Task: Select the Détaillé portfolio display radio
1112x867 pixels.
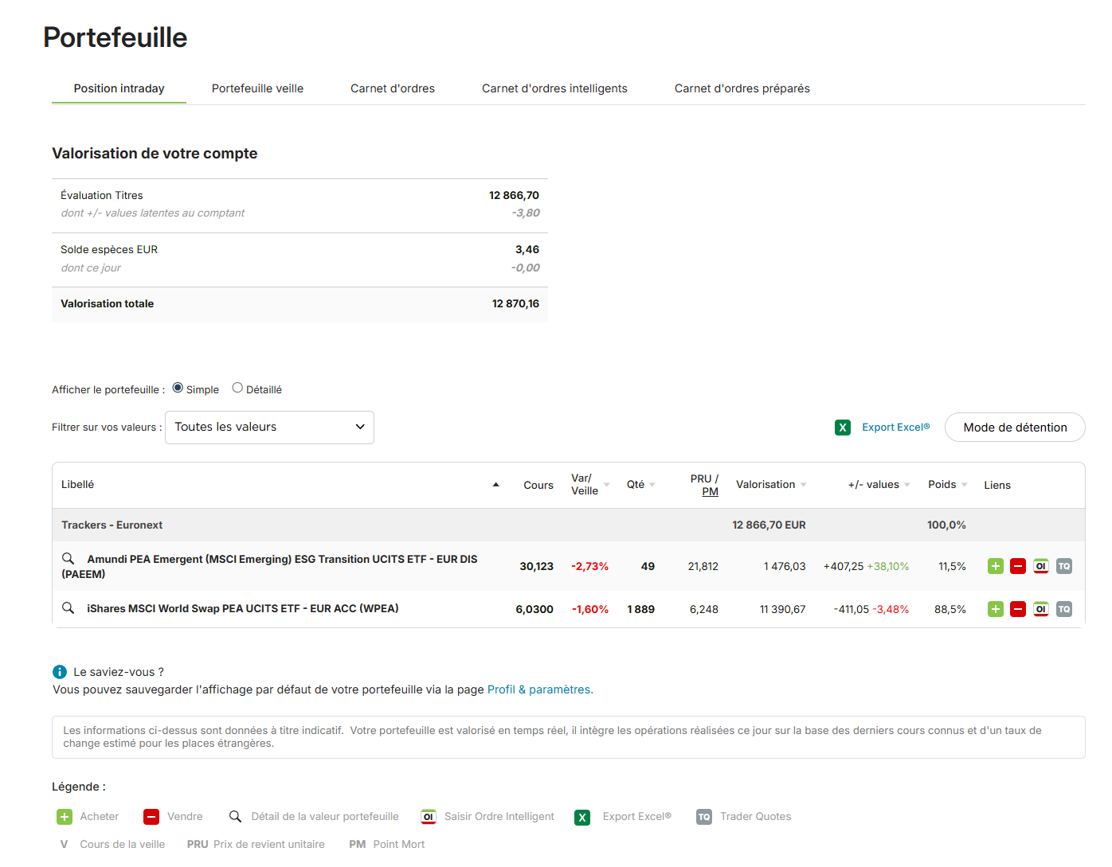Action: [x=237, y=388]
